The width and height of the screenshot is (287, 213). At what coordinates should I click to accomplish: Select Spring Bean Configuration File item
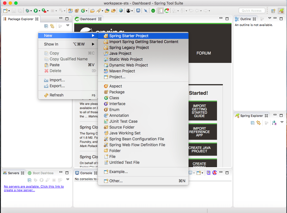coord(143,139)
